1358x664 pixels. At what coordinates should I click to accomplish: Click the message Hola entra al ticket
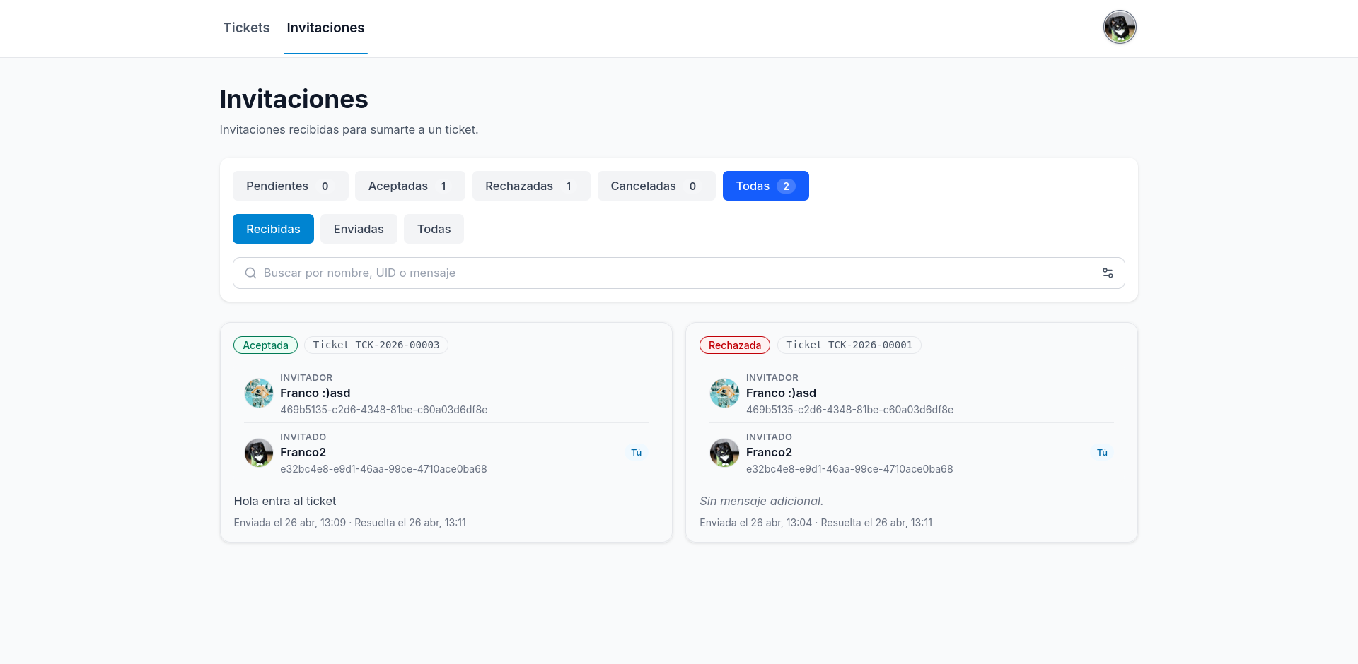[285, 501]
